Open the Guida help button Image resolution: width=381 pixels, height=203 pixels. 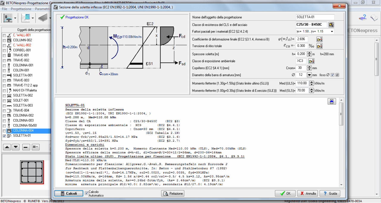(x=330, y=193)
